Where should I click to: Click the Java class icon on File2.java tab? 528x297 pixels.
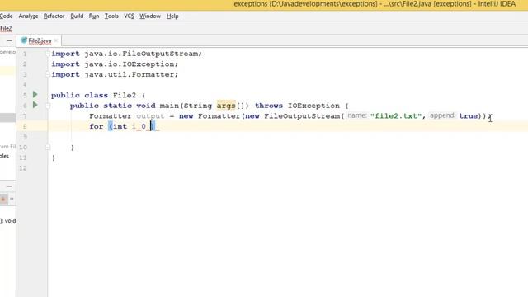pos(24,40)
